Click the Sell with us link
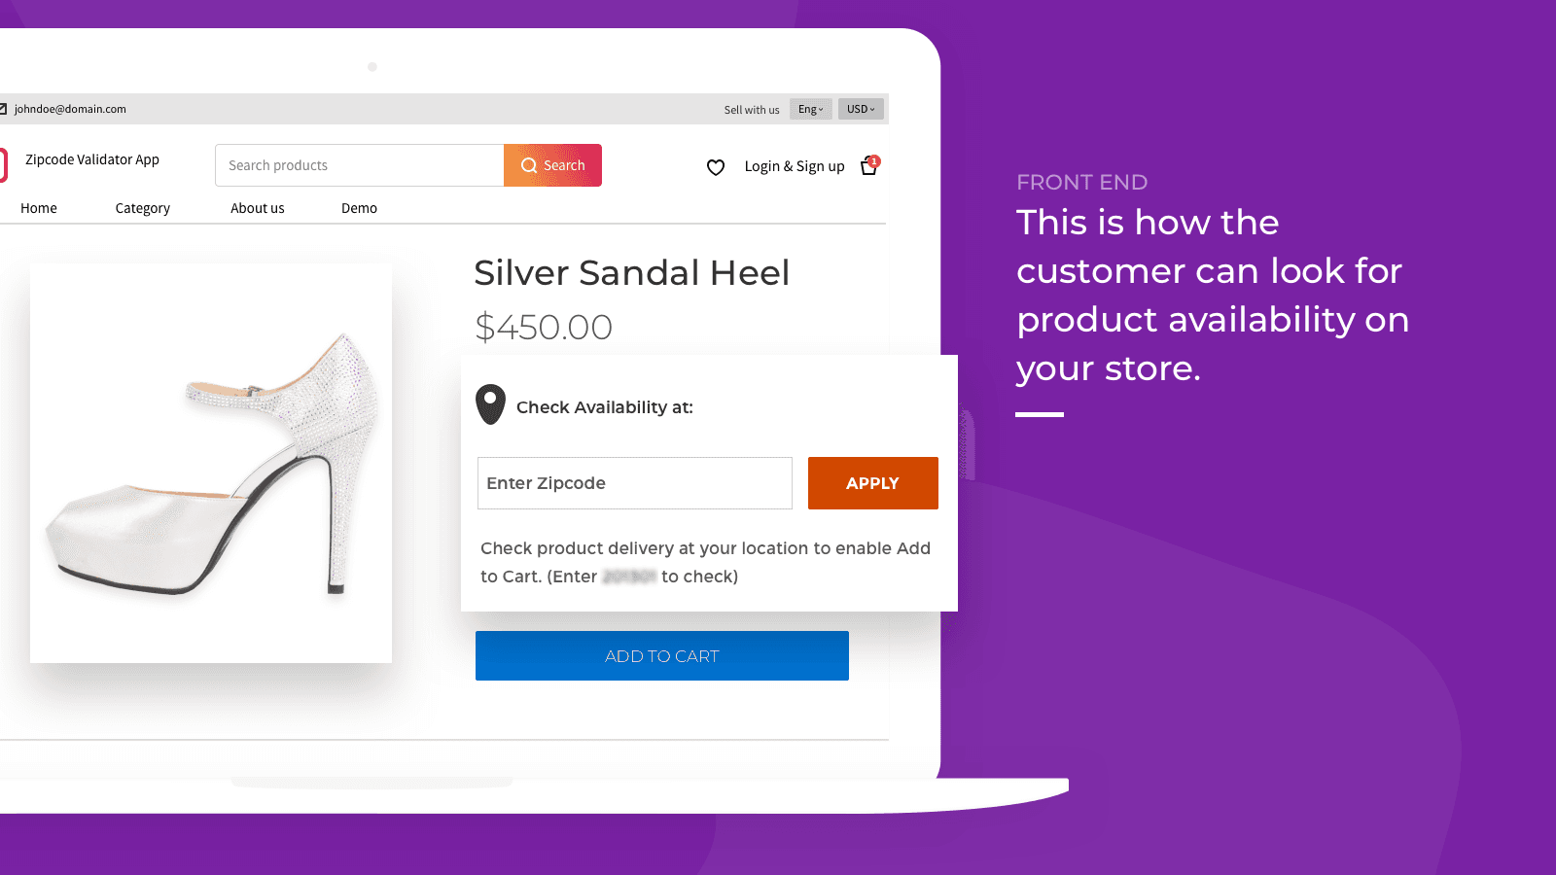Image resolution: width=1556 pixels, height=875 pixels. 752,110
